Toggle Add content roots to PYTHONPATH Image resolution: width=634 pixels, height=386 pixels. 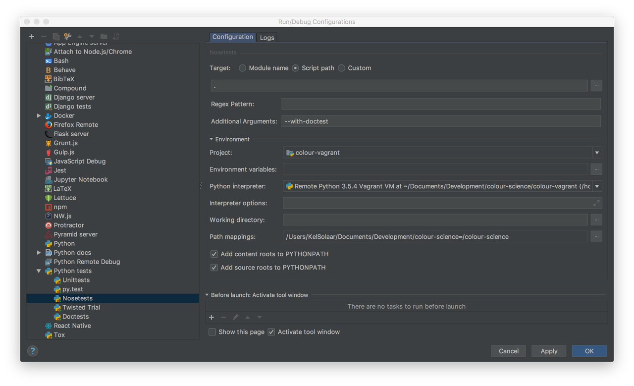pos(214,254)
